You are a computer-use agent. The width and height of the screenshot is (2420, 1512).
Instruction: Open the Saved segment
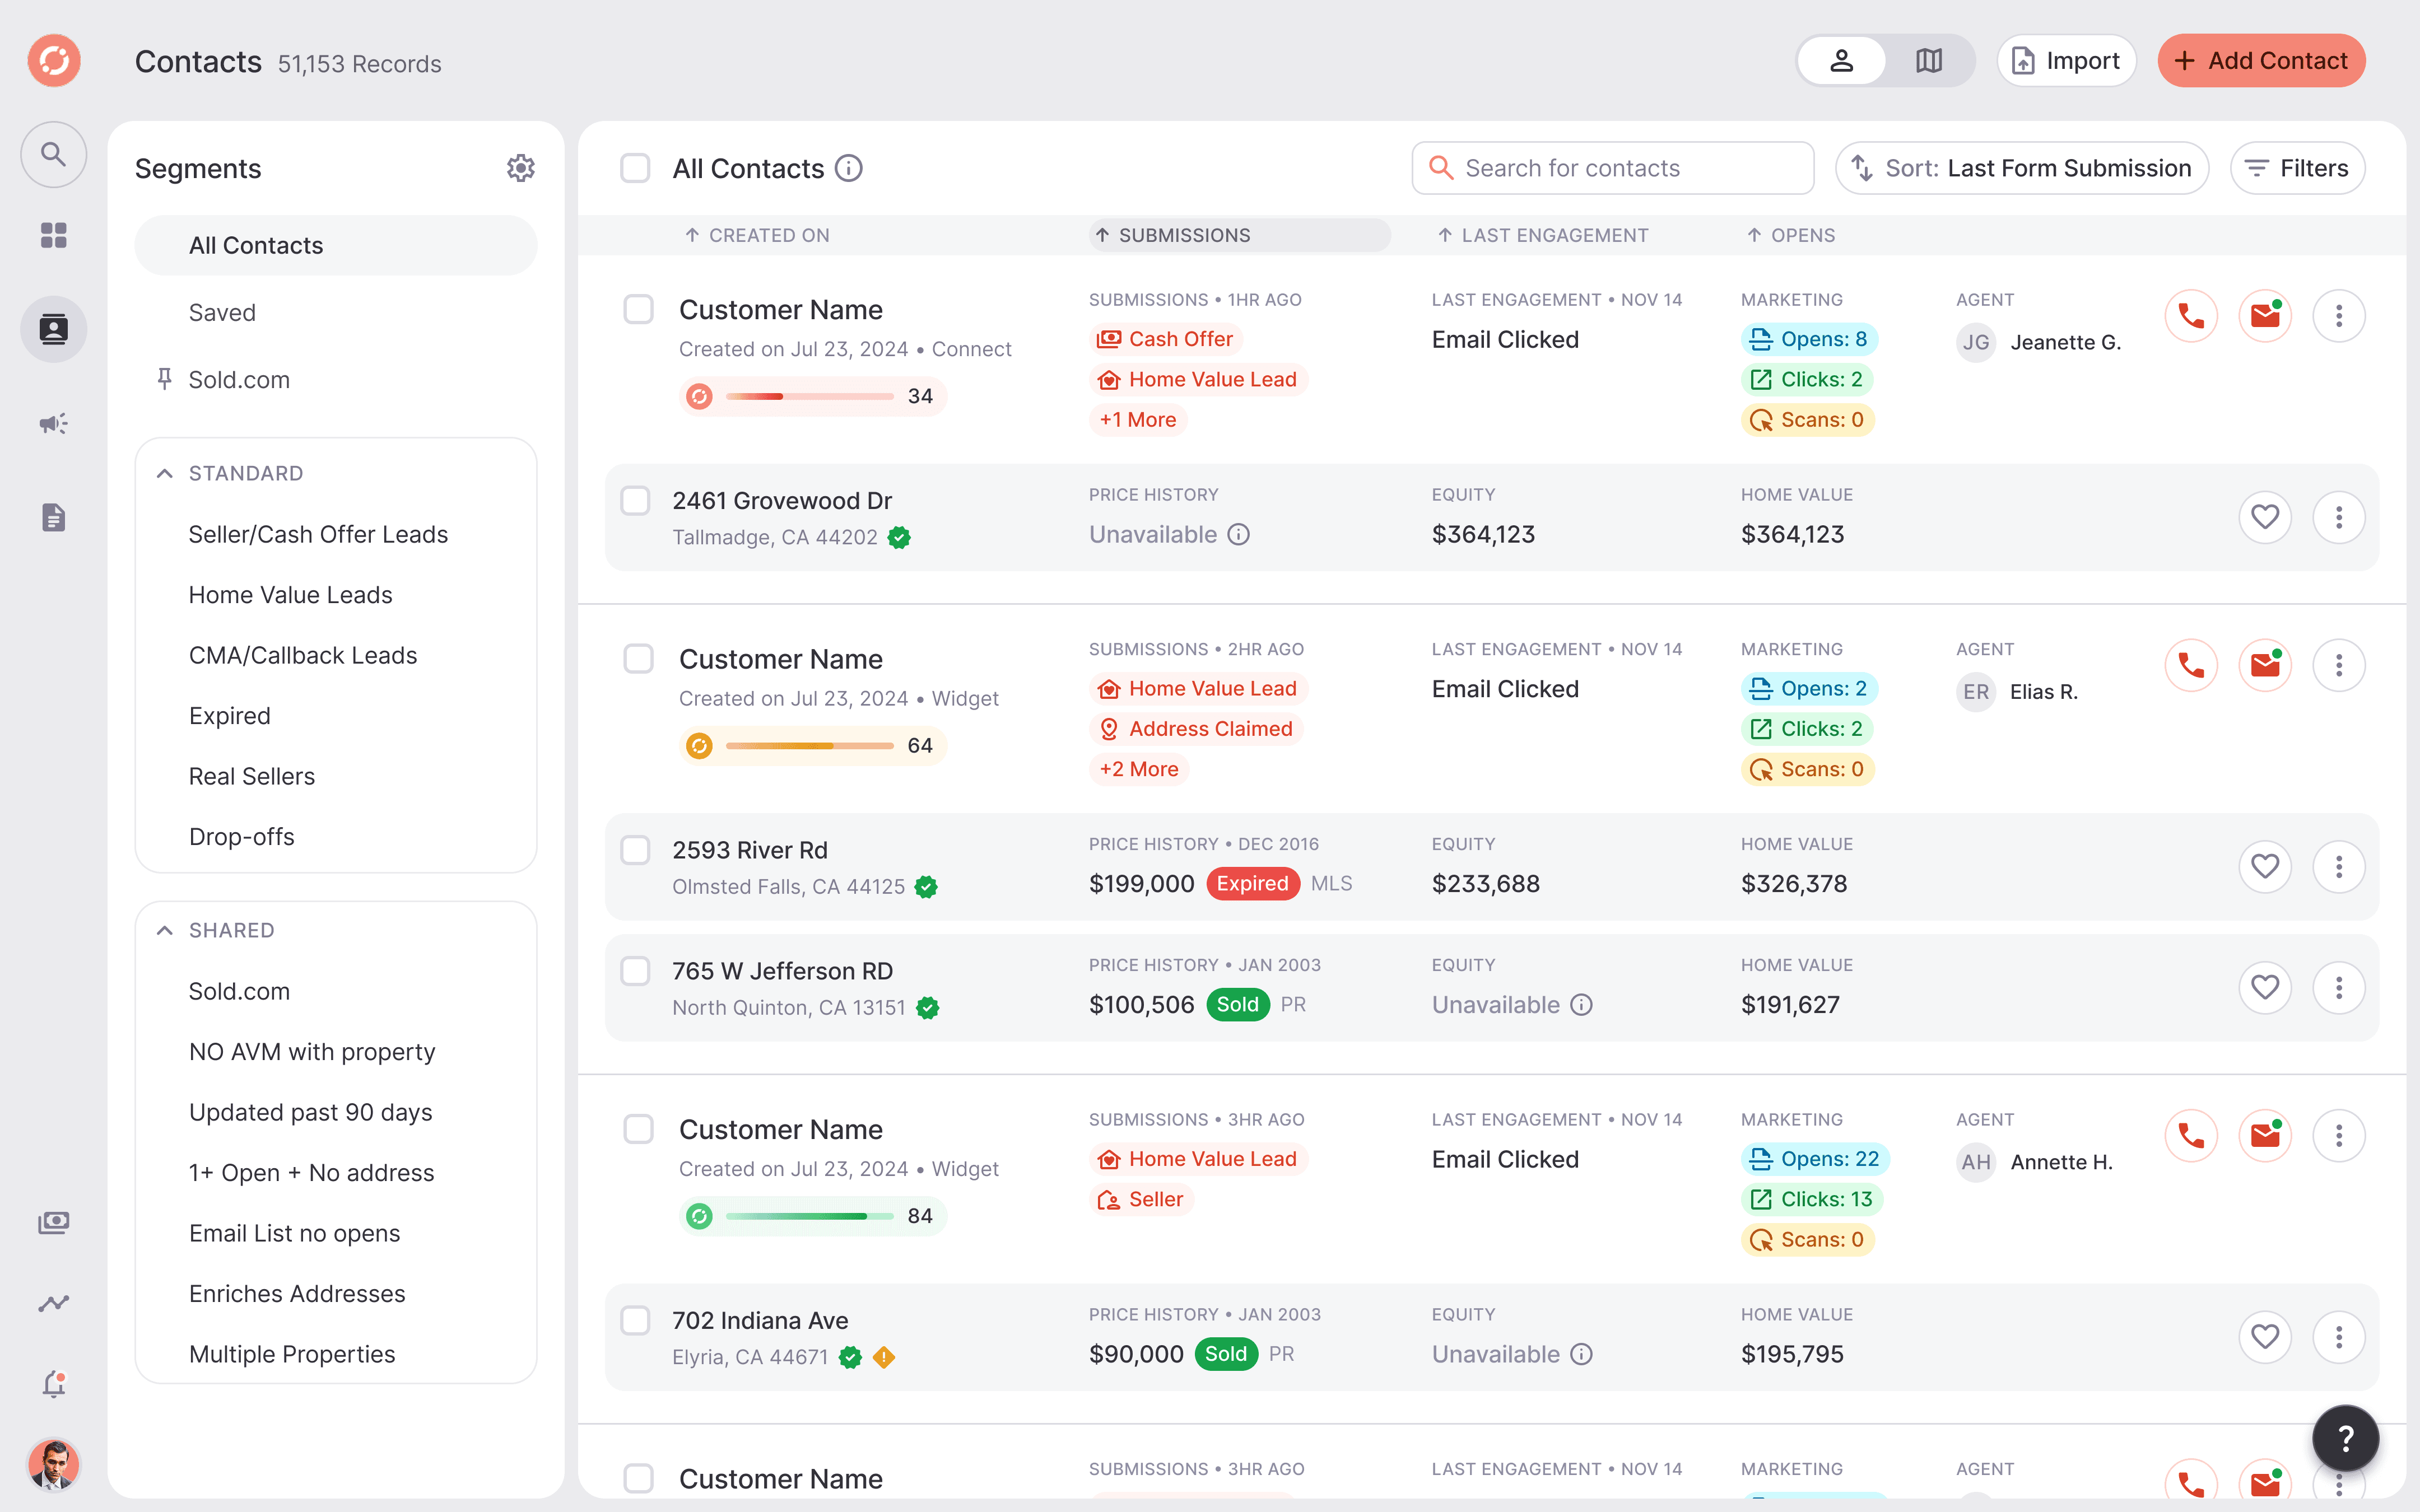(222, 313)
